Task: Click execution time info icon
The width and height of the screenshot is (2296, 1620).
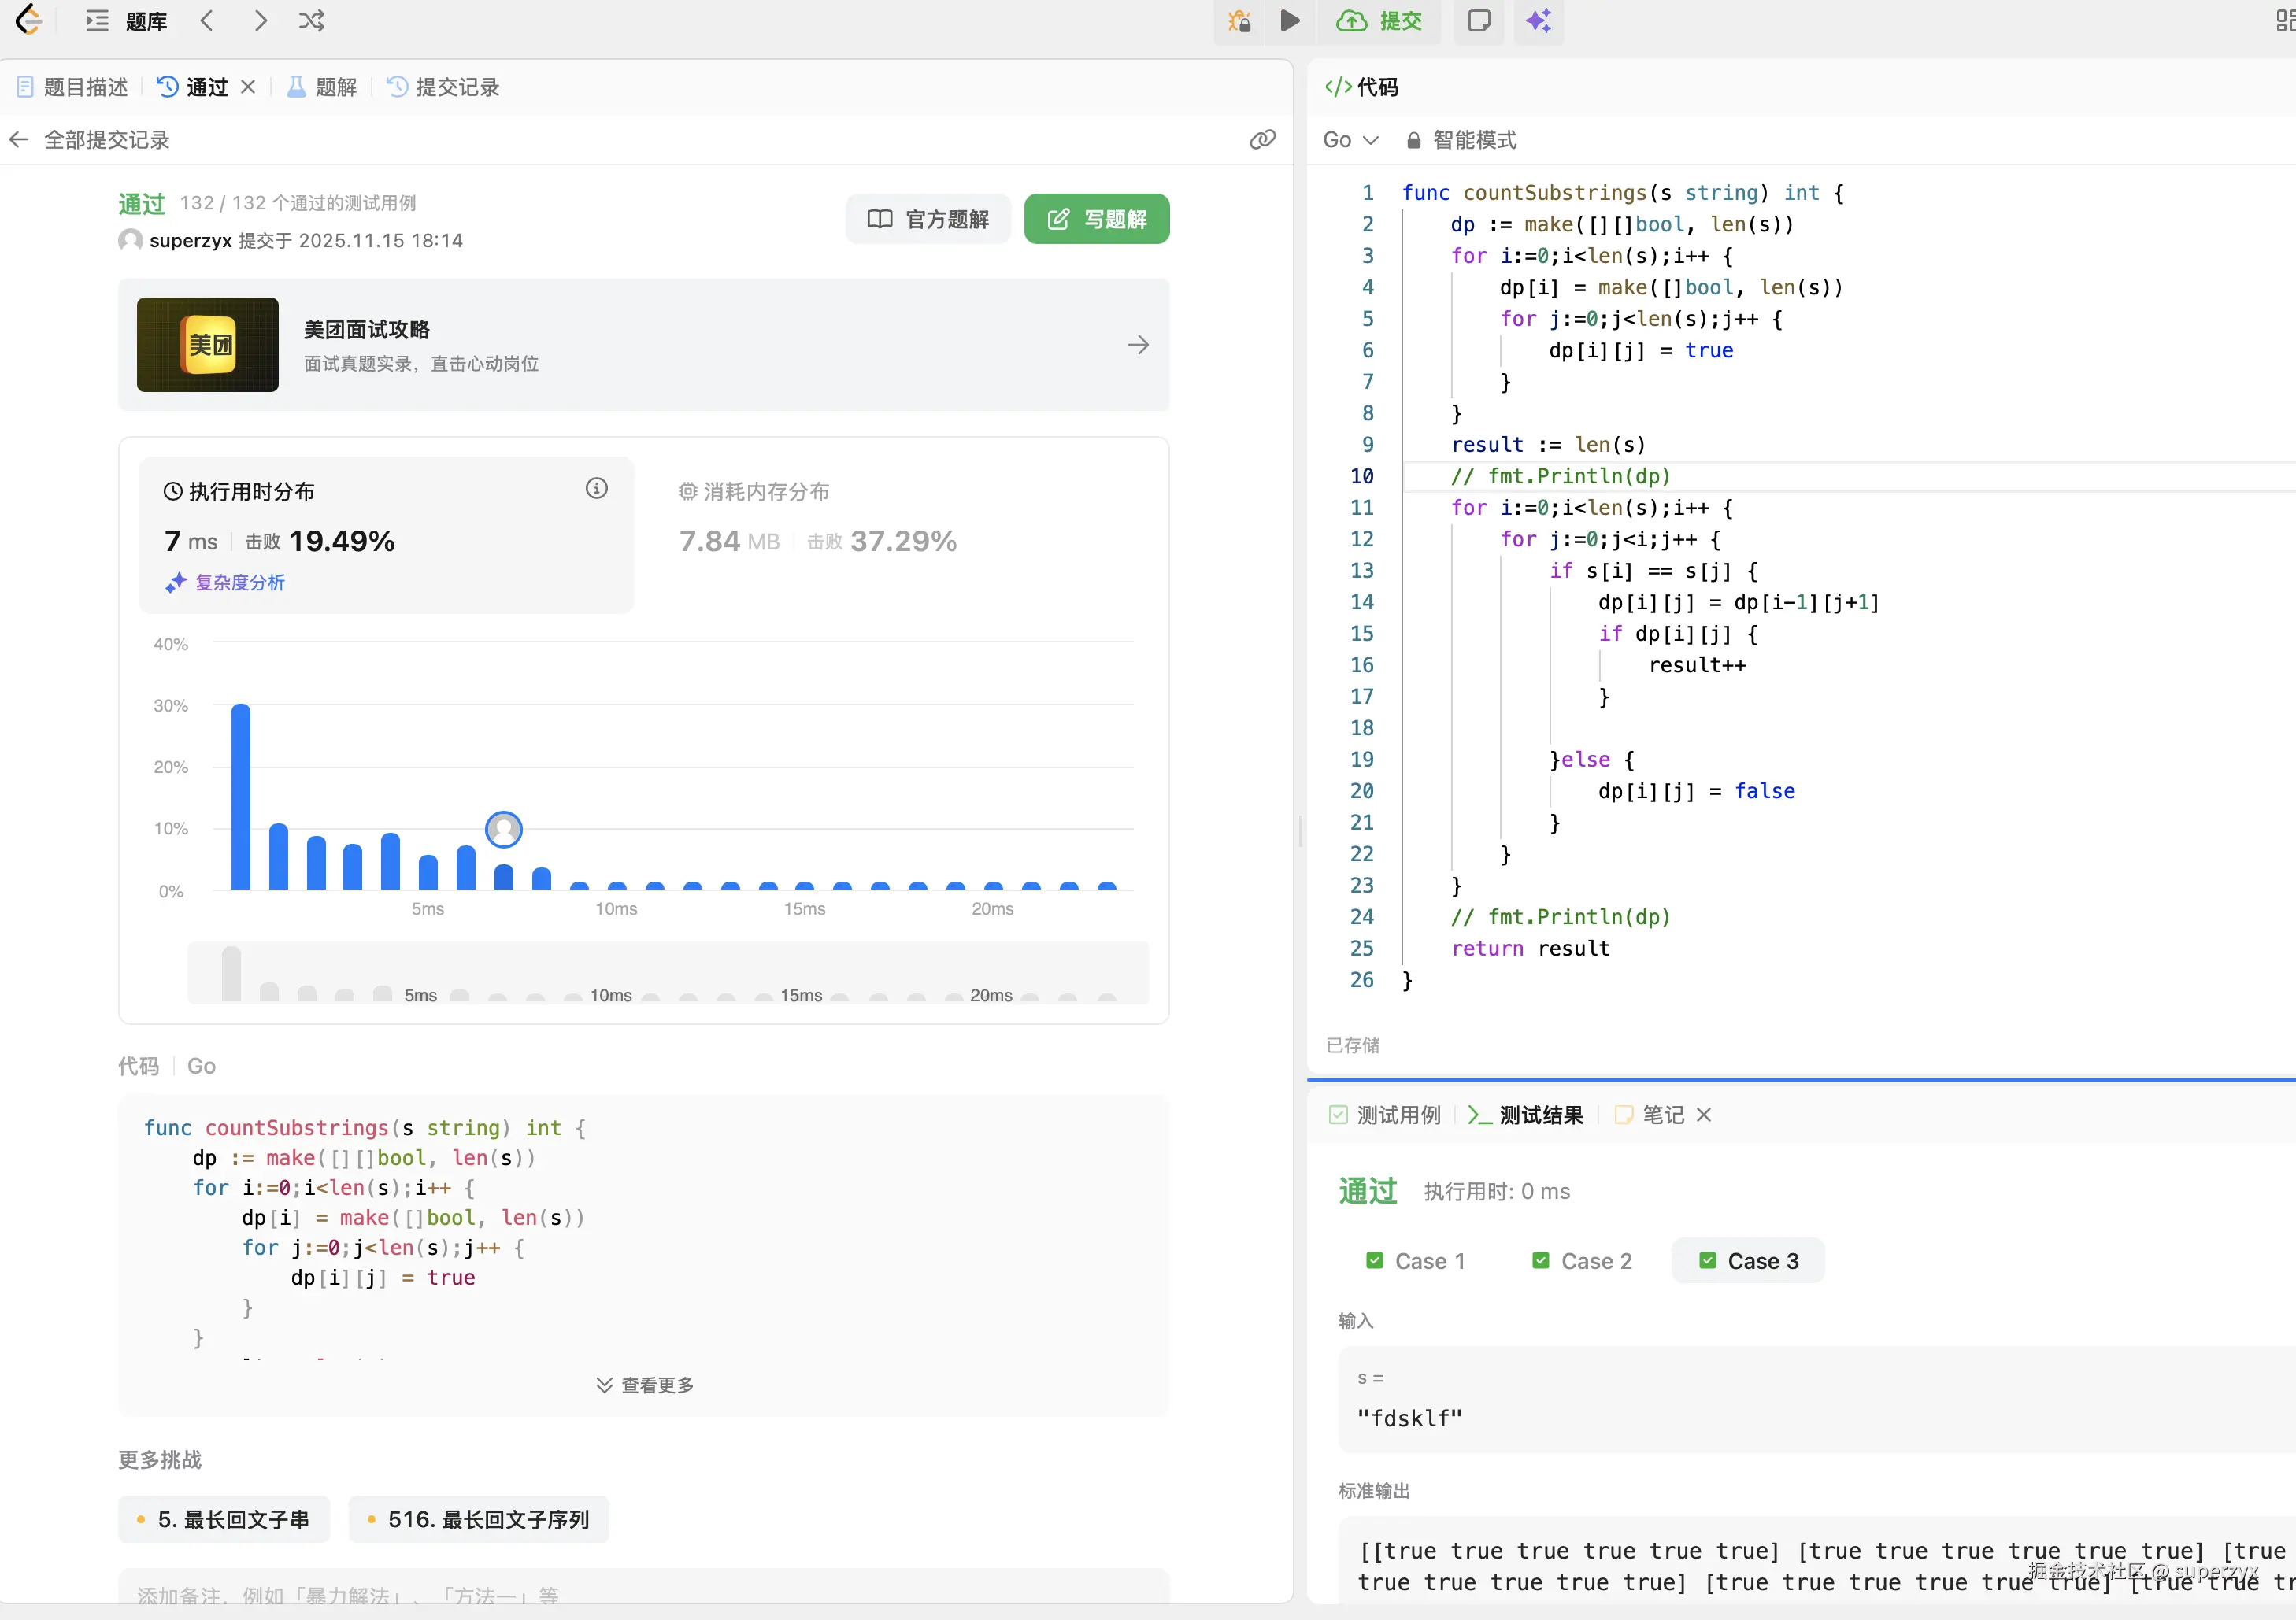Action: coord(596,489)
